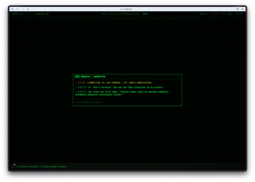Click the browser forward arrow

[23, 9]
